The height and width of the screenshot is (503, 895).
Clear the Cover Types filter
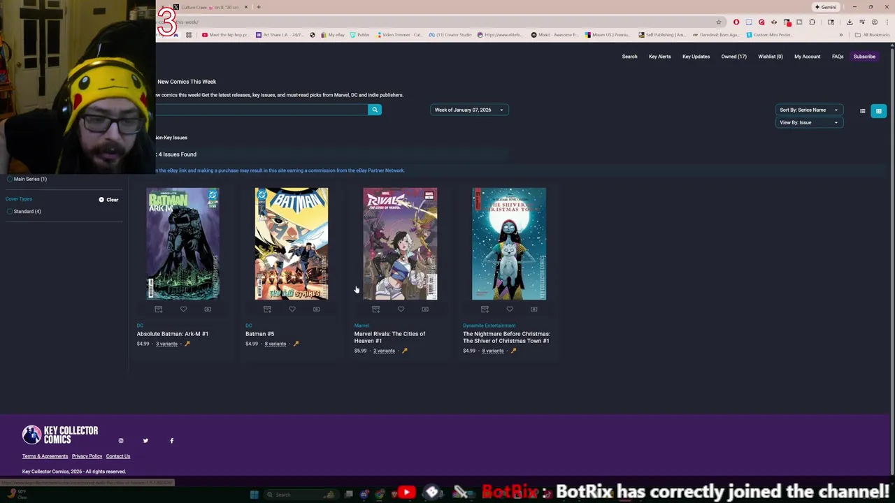108,200
